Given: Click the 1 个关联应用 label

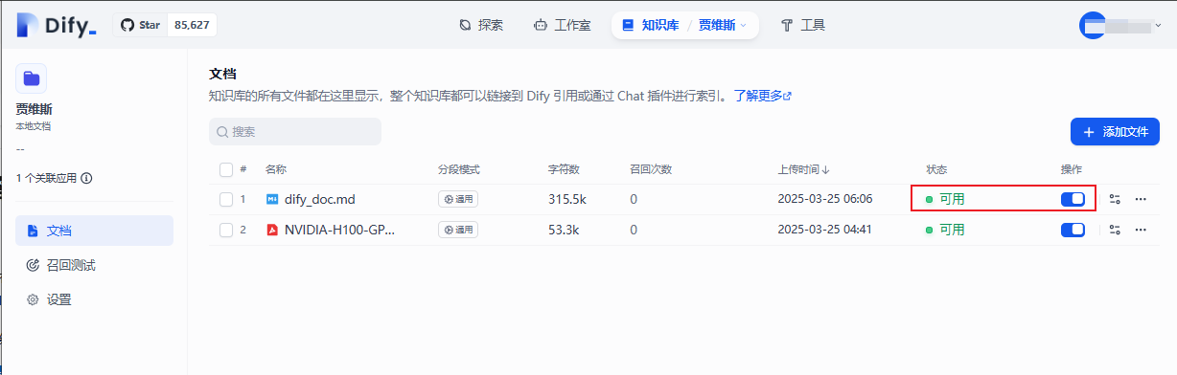Looking at the screenshot, I should tap(47, 178).
